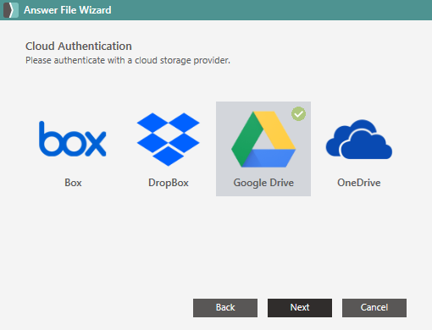Click the Answer File Wizard title text
The height and width of the screenshot is (330, 432).
tap(68, 10)
